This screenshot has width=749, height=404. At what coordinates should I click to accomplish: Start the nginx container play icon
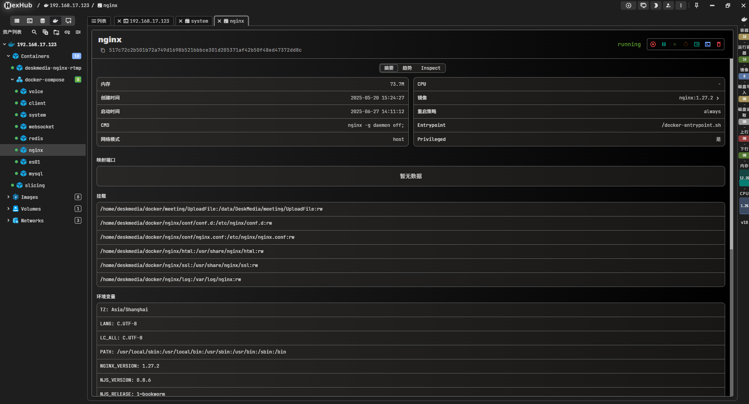675,44
